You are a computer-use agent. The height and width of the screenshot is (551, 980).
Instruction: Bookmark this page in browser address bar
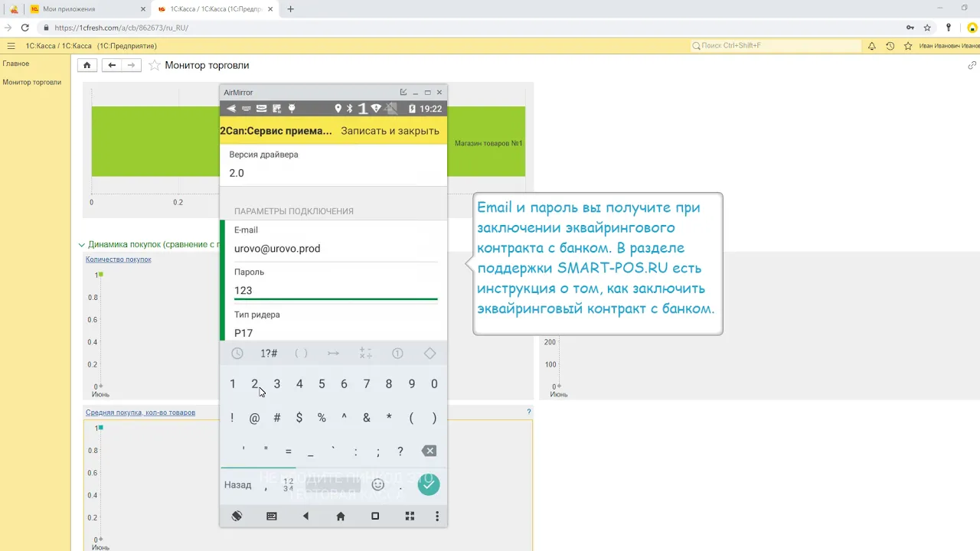click(927, 28)
